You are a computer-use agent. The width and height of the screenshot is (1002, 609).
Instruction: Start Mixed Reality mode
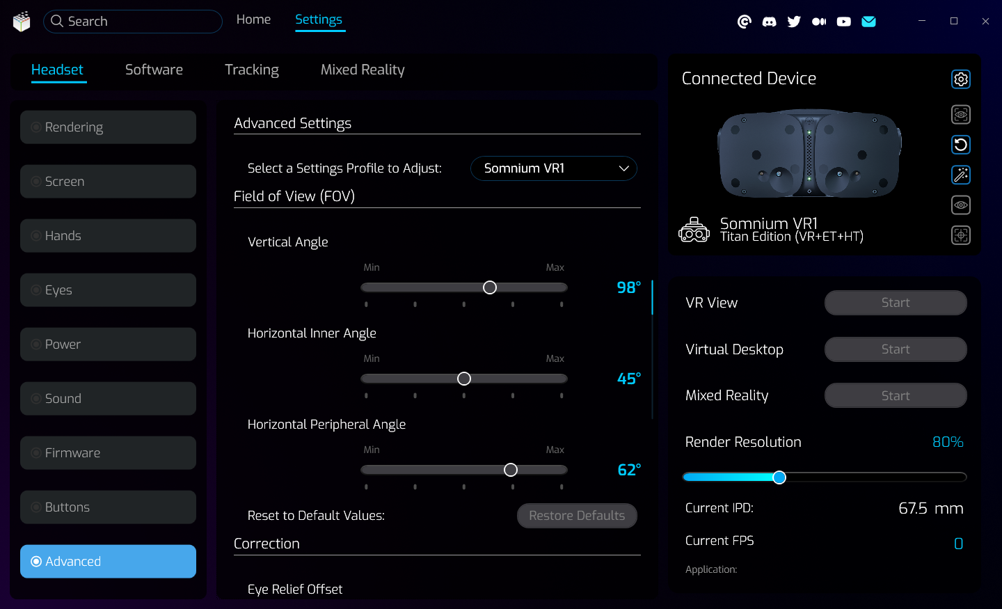coord(896,395)
